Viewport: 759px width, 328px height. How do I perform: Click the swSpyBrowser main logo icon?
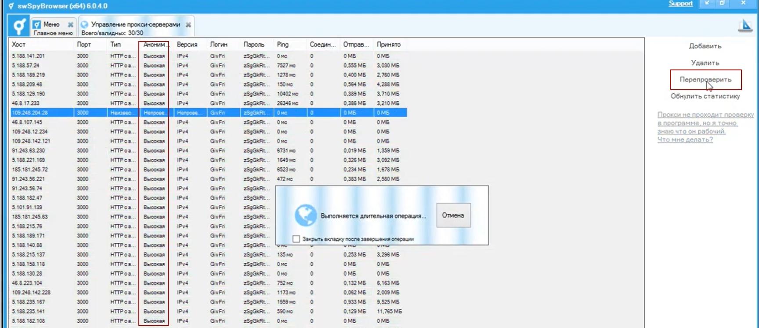[x=19, y=26]
